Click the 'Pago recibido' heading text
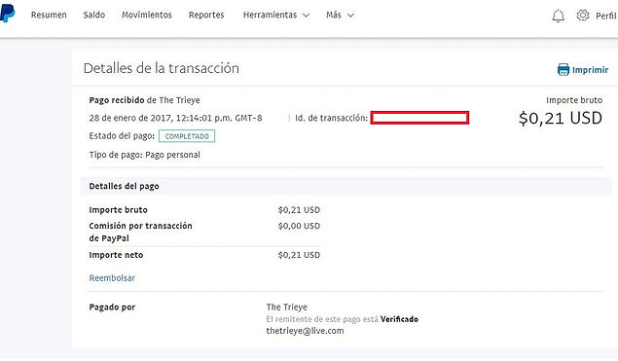The height and width of the screenshot is (361, 618). click(117, 100)
